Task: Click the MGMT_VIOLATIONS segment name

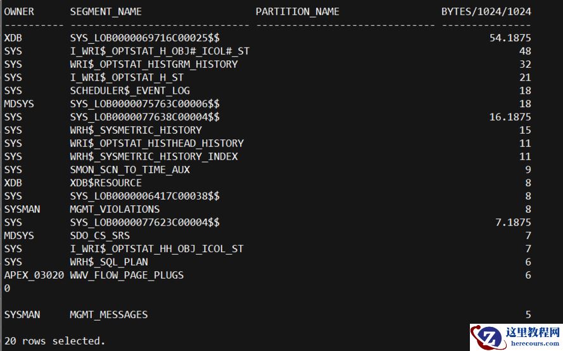Action: [x=115, y=209]
